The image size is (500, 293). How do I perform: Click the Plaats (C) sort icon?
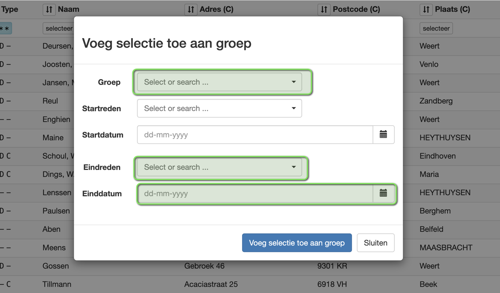point(426,10)
